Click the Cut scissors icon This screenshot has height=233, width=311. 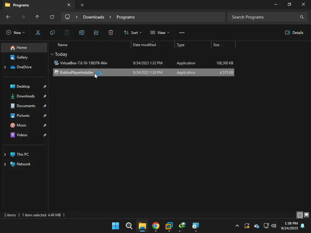tap(38, 32)
